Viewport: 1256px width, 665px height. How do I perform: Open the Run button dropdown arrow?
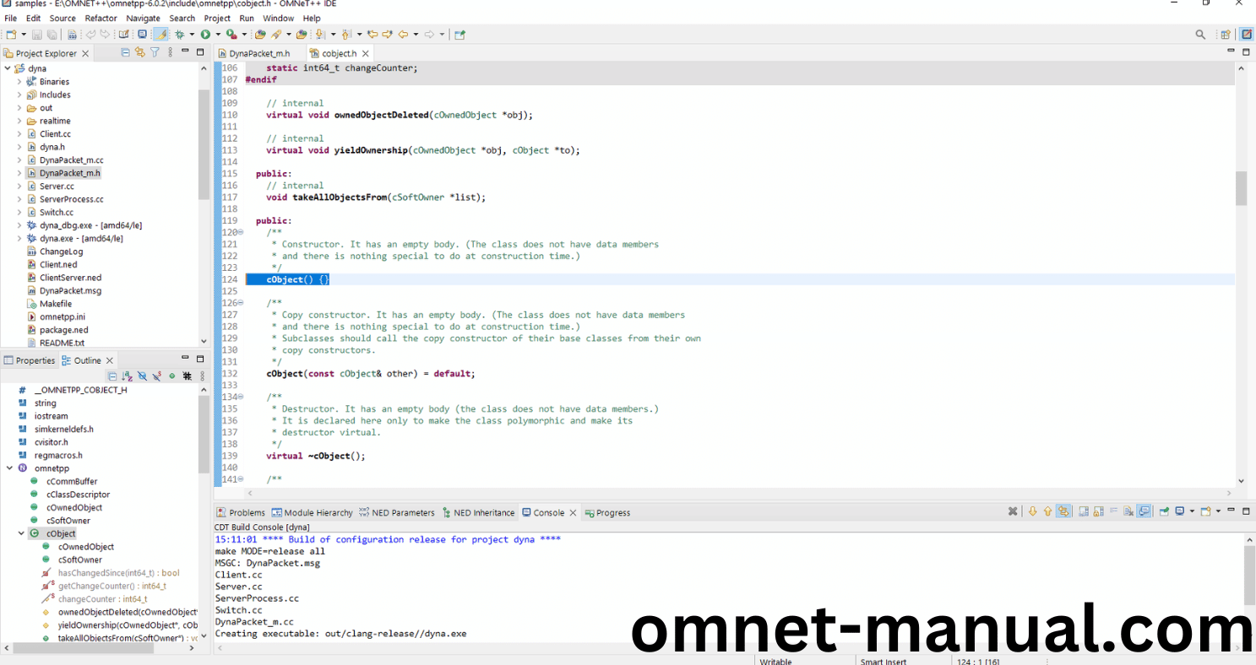(217, 35)
